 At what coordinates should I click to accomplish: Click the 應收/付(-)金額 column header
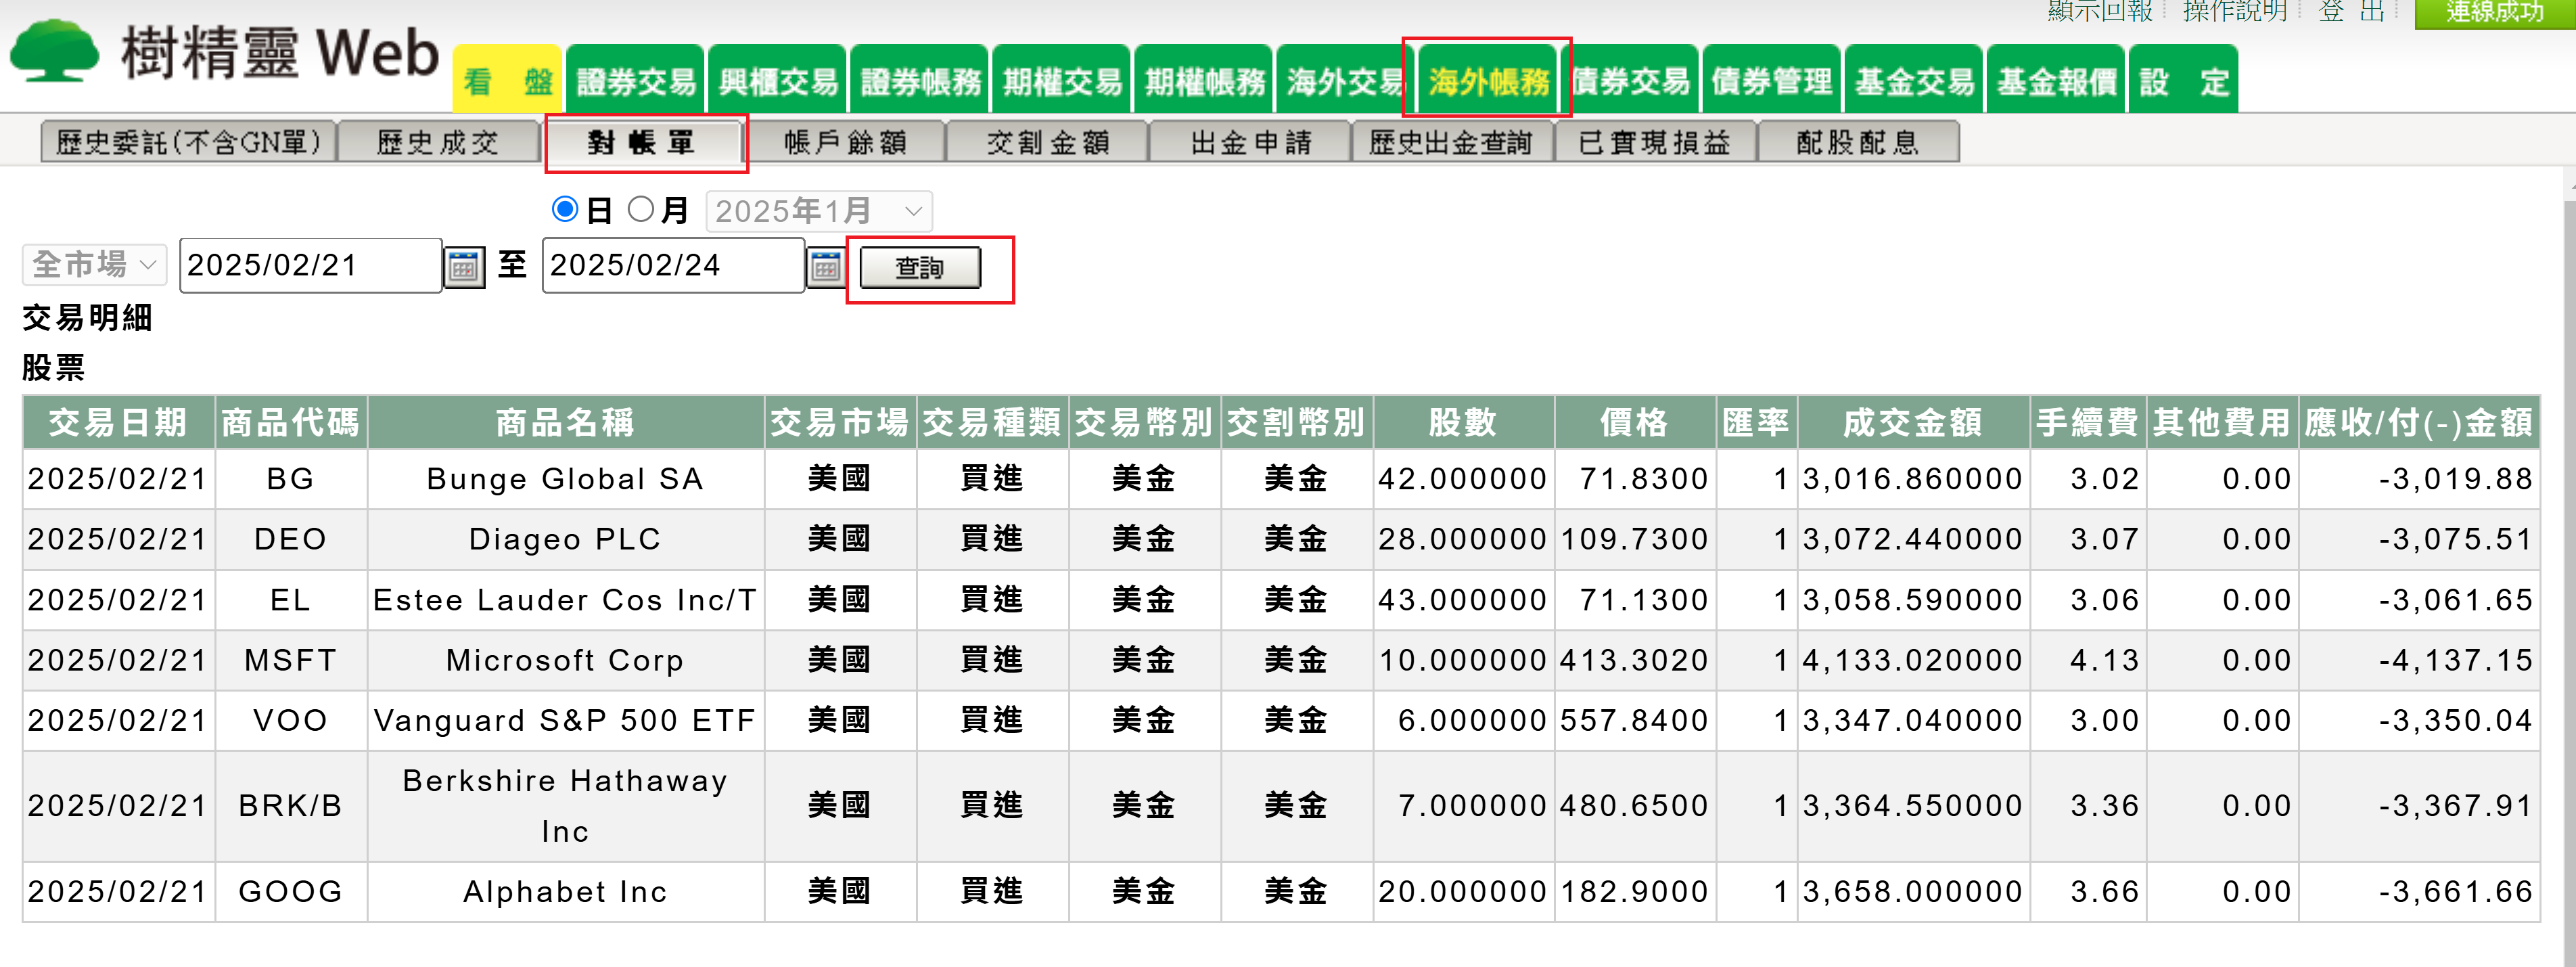coord(2419,422)
